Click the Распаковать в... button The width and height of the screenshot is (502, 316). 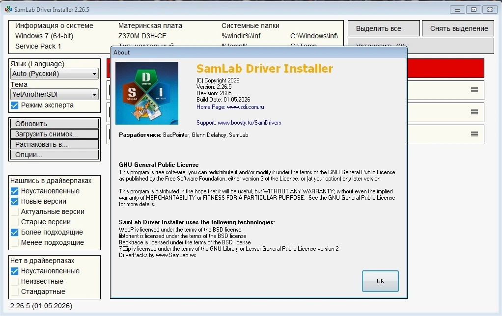tap(55, 144)
